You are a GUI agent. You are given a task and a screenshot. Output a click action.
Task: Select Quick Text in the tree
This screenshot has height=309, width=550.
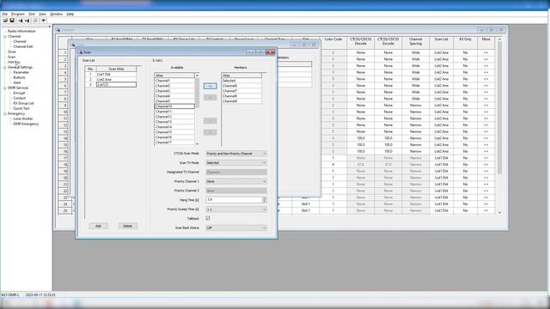[21, 109]
